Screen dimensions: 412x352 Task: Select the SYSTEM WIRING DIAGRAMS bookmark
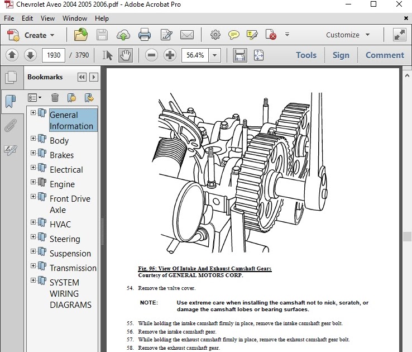pyautogui.click(x=70, y=294)
